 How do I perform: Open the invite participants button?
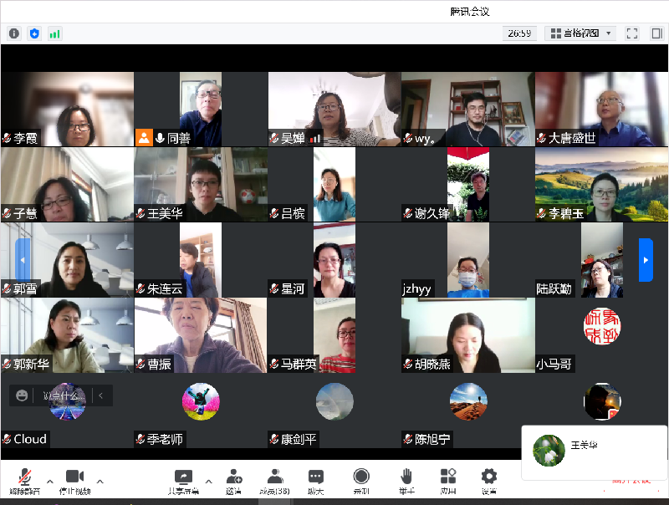pyautogui.click(x=233, y=481)
